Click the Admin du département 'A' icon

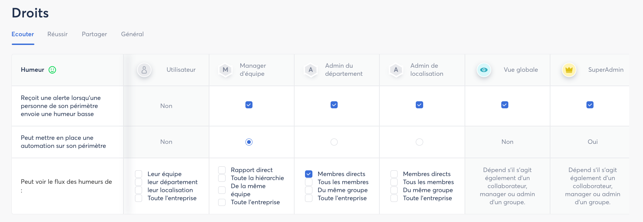pos(311,70)
